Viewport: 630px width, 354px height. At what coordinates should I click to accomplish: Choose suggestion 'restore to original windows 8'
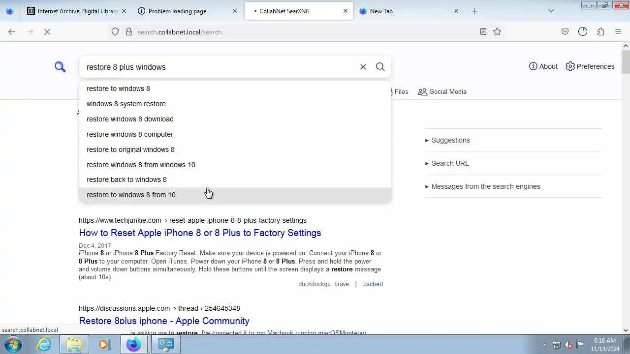pyautogui.click(x=235, y=149)
